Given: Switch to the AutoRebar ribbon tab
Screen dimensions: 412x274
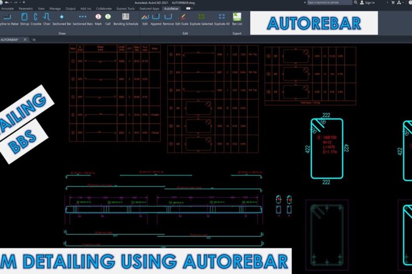Looking at the screenshot, I should click(171, 9).
